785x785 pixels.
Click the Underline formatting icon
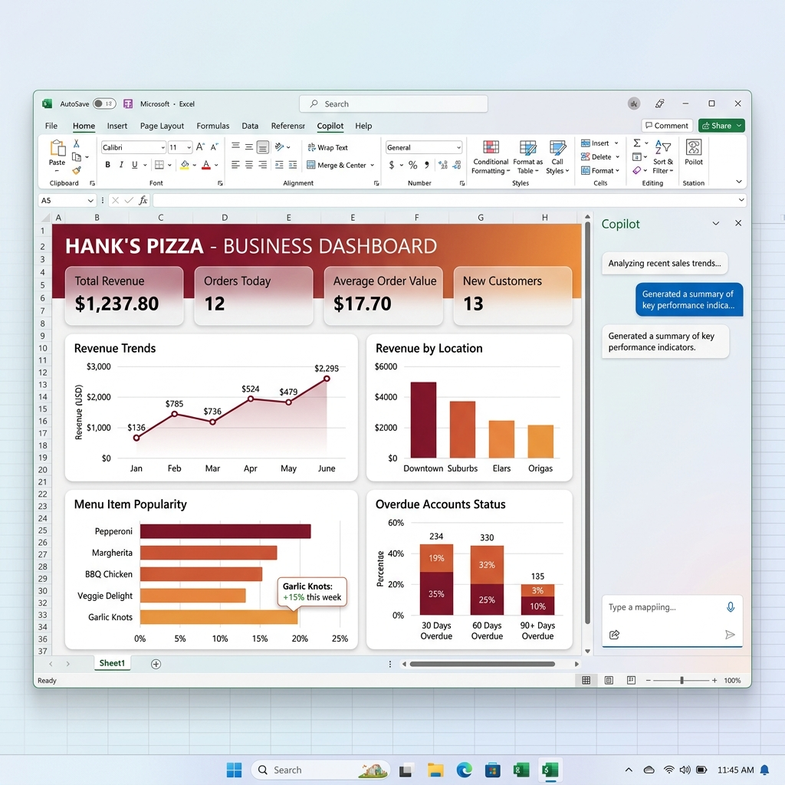coord(135,165)
